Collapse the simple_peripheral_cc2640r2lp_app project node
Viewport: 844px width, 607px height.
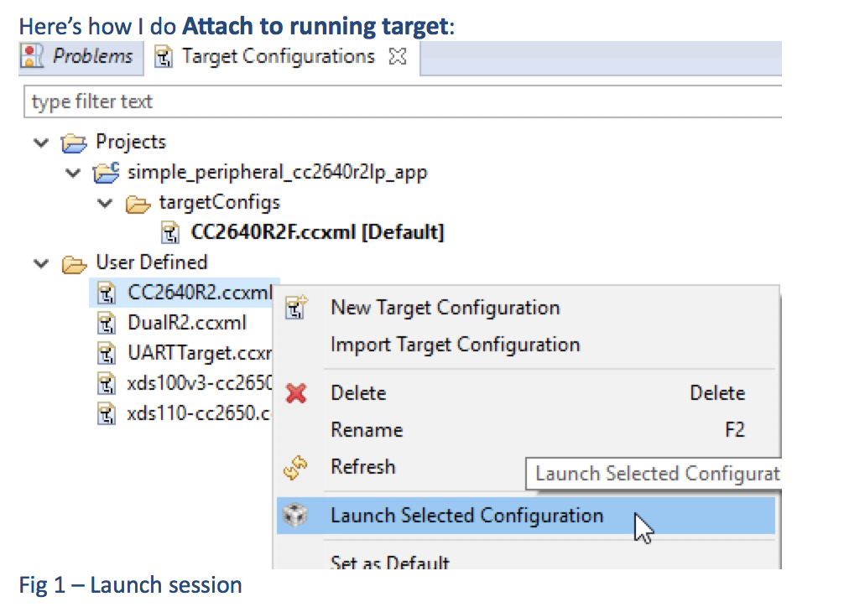pyautogui.click(x=72, y=174)
